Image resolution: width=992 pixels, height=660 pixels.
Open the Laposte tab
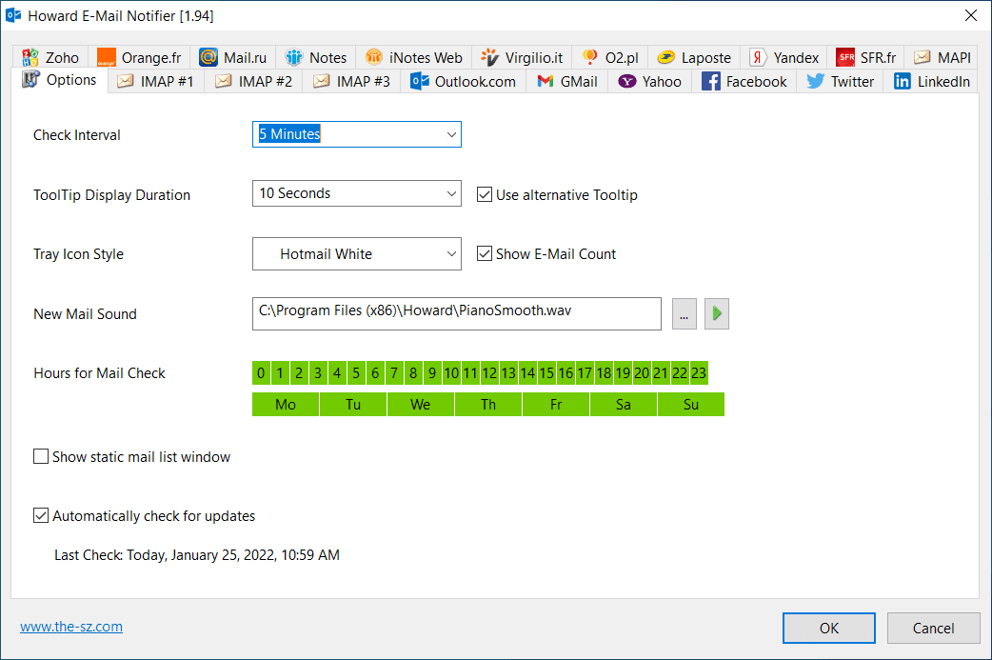693,57
